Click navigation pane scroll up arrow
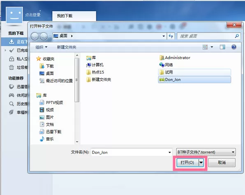This screenshot has height=195, width=245. pos(77,56)
